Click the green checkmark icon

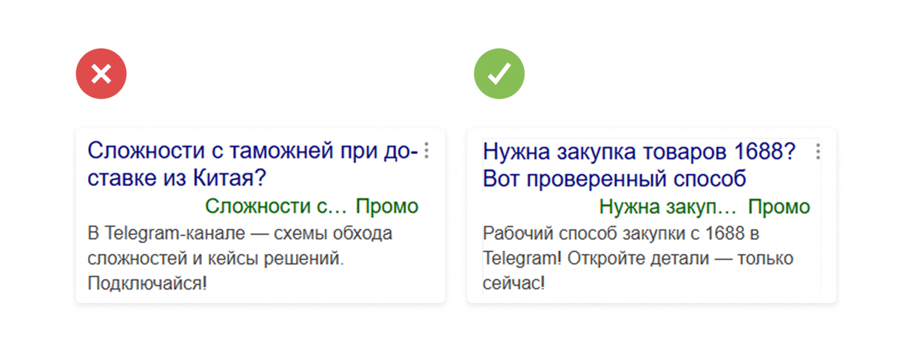499,74
